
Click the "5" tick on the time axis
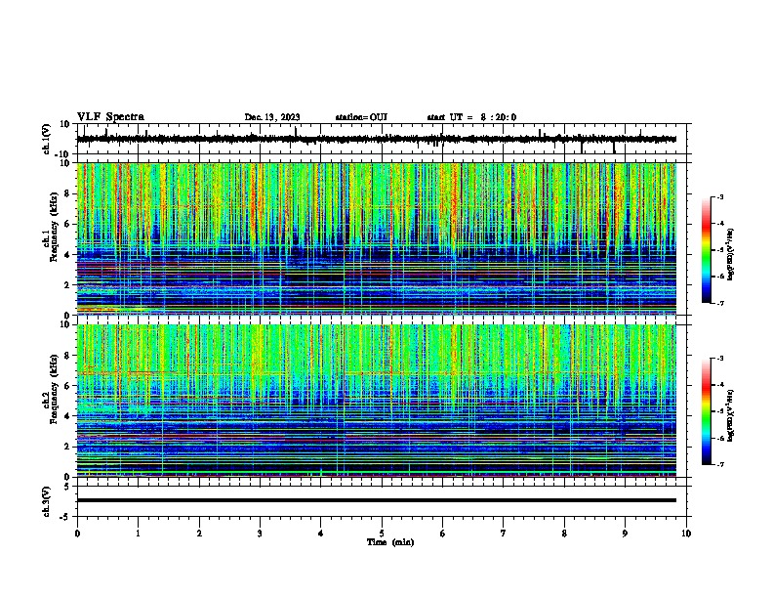coord(382,534)
